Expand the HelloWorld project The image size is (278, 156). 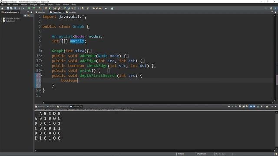2,21
